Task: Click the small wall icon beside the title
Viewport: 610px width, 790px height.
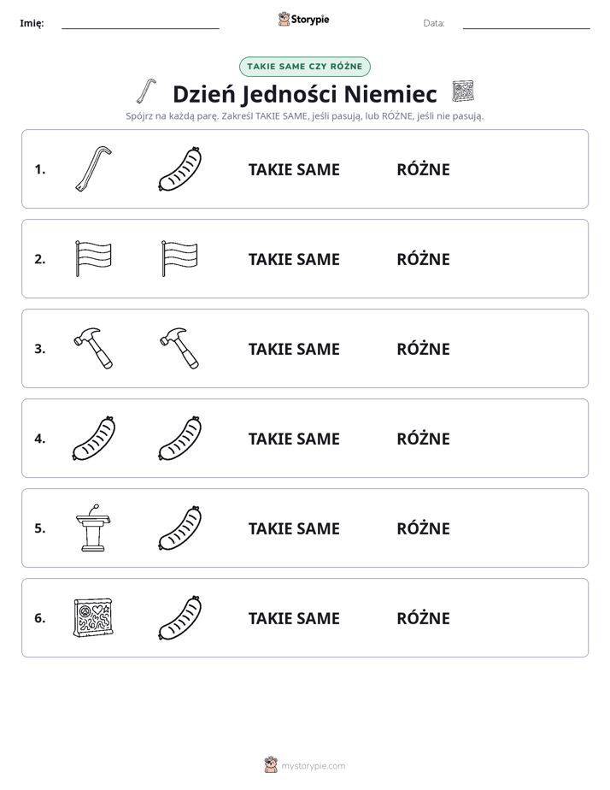Action: point(462,91)
